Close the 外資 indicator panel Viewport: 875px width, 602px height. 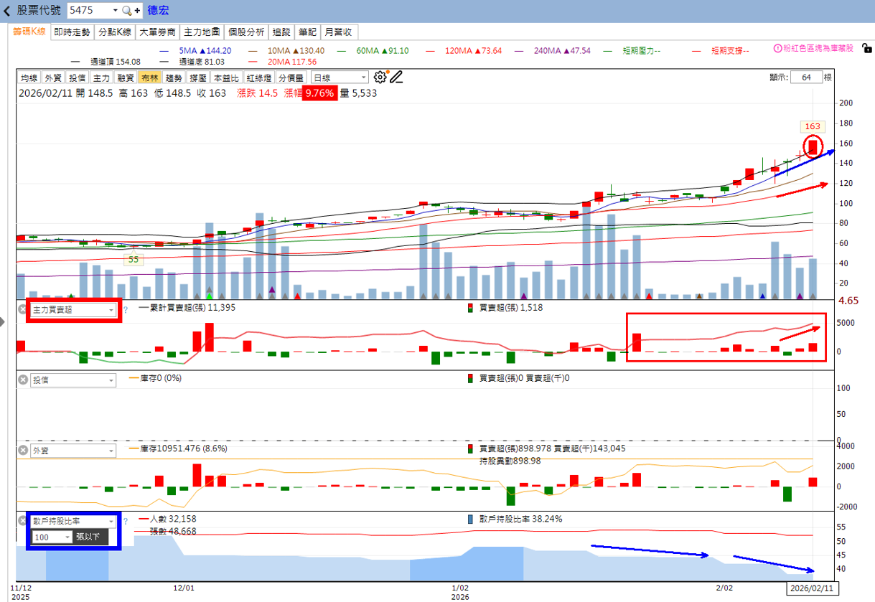(x=22, y=451)
